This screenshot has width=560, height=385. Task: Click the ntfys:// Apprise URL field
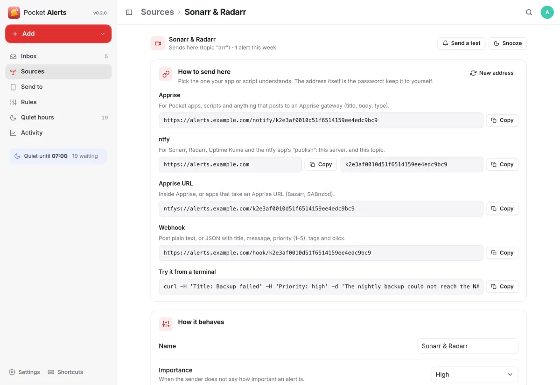pos(321,209)
